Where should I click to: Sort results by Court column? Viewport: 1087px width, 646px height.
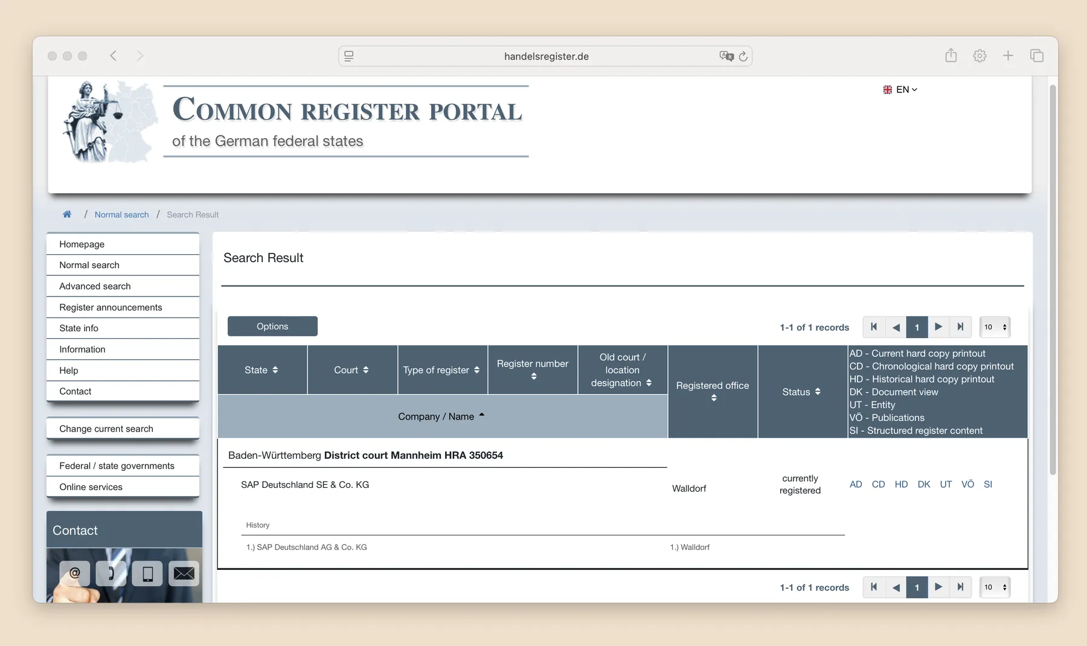point(352,370)
